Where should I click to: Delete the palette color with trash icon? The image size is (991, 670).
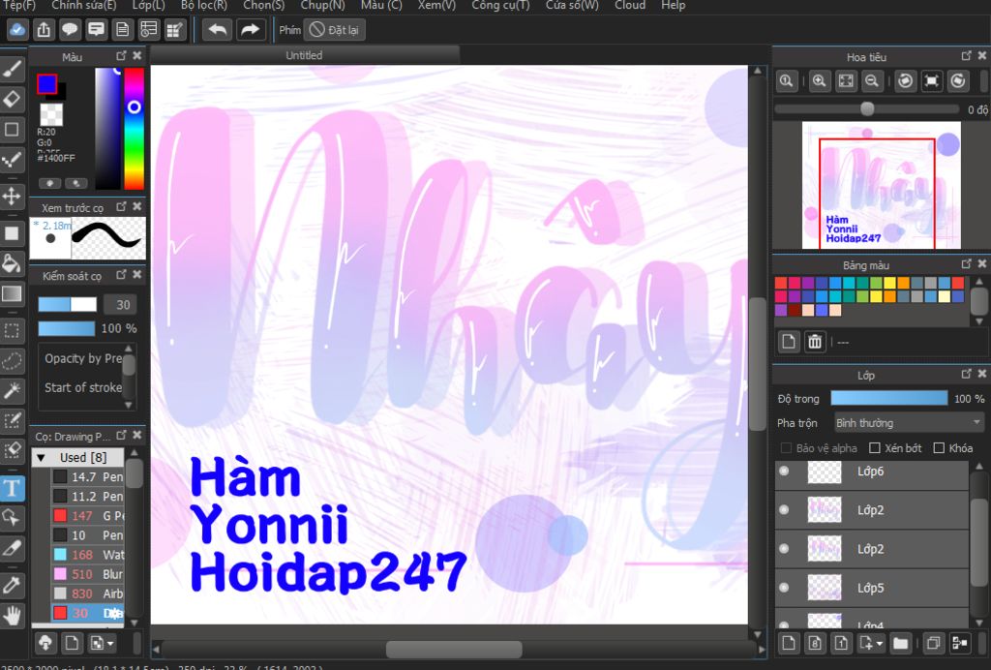point(815,342)
